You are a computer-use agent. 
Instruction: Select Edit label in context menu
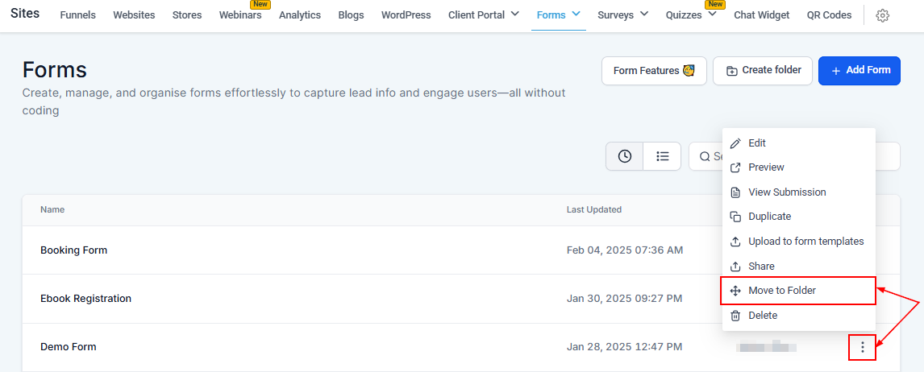tap(757, 143)
